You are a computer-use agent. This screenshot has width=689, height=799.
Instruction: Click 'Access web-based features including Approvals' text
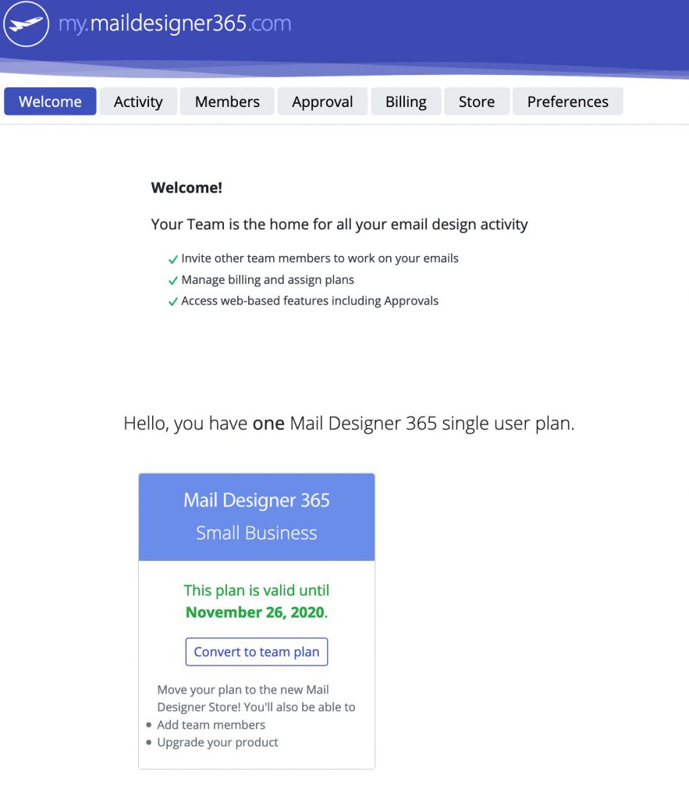click(310, 300)
